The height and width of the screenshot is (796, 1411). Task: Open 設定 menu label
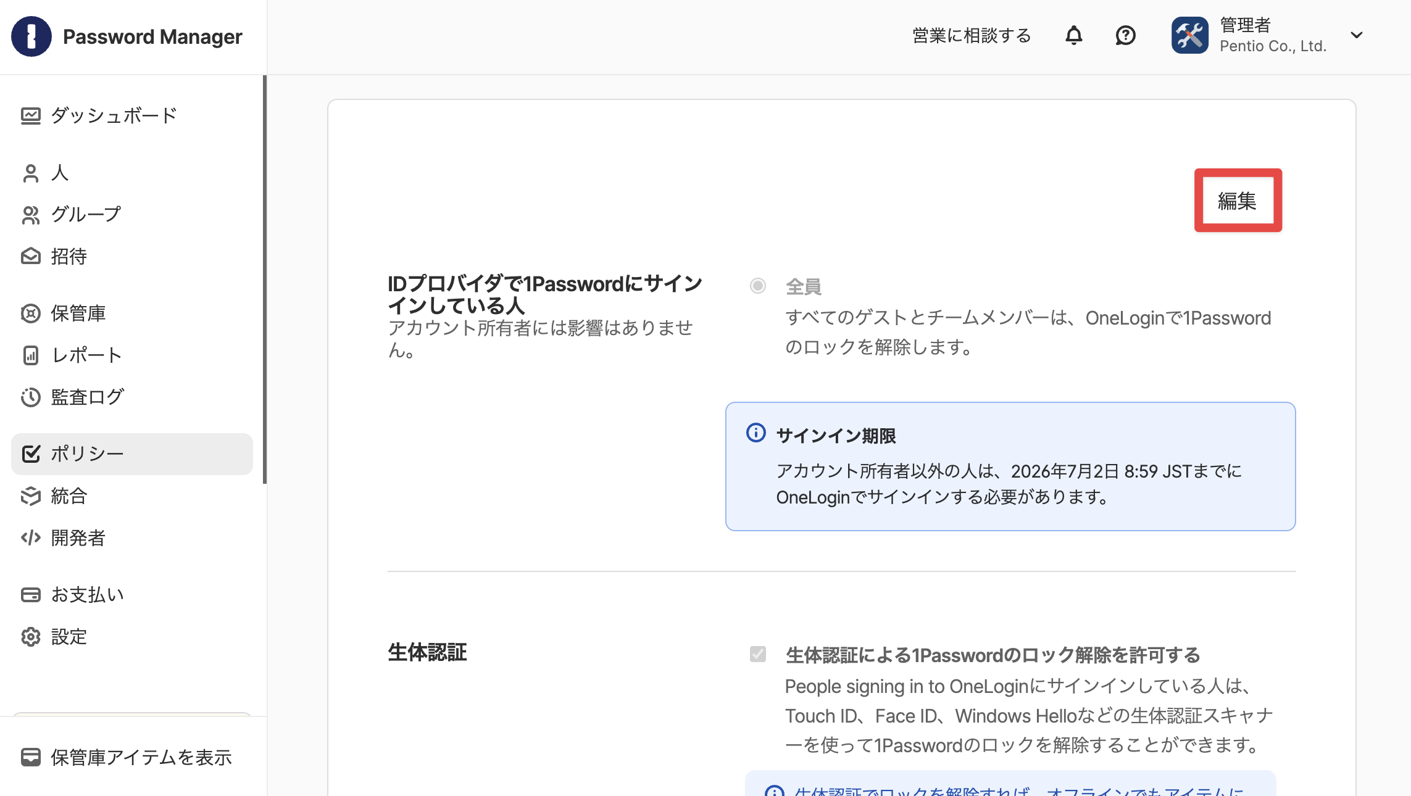(69, 637)
